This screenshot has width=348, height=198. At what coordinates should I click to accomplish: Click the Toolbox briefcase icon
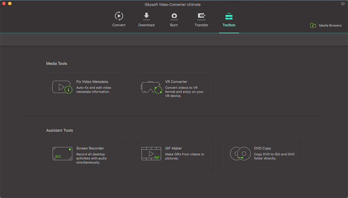229,16
